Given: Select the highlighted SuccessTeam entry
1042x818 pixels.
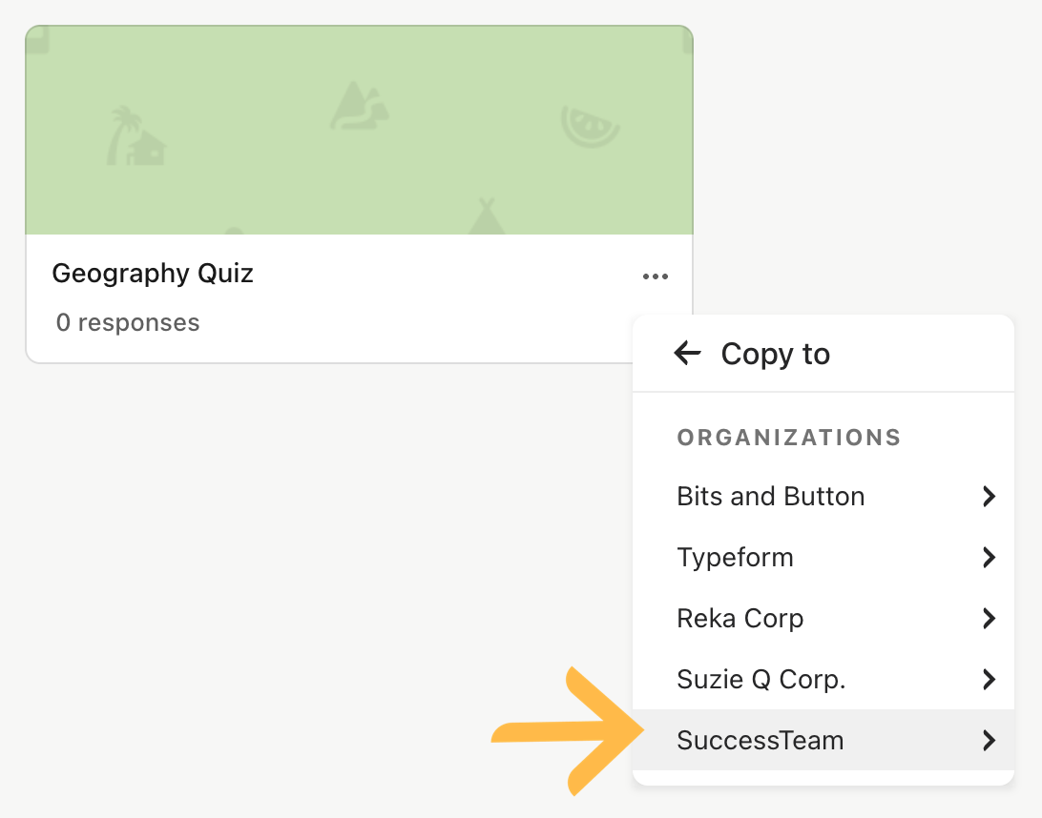Looking at the screenshot, I should [823, 741].
